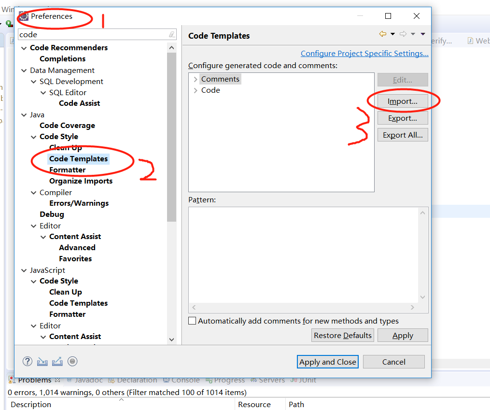Click the oomph record preferences icon

[72, 362]
